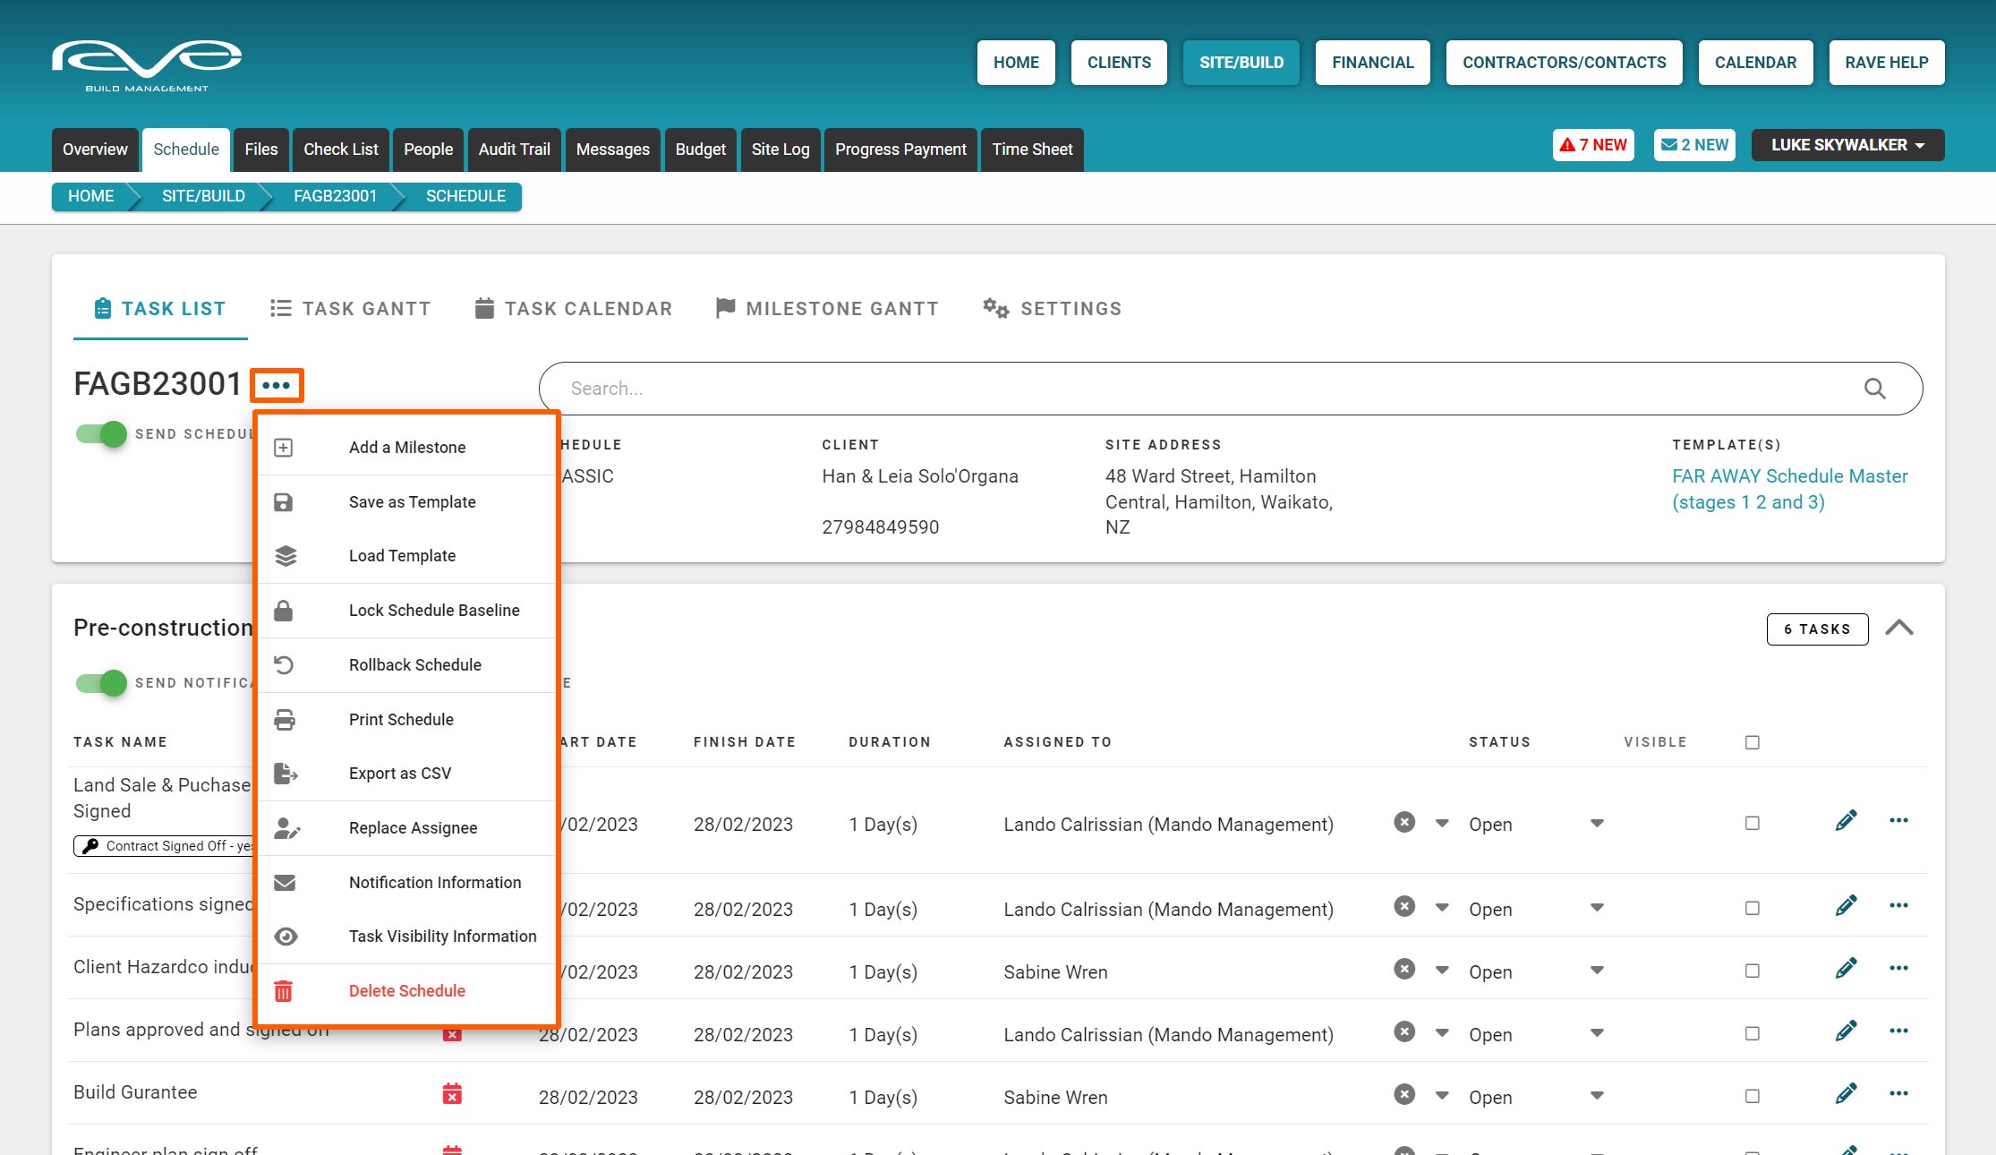Switch to the Task Gantt tab
The width and height of the screenshot is (1996, 1155).
tap(350, 309)
